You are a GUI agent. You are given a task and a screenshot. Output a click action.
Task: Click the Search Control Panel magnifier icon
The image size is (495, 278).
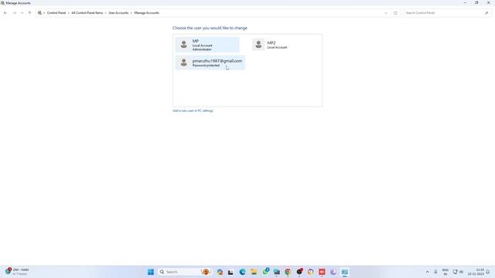486,13
